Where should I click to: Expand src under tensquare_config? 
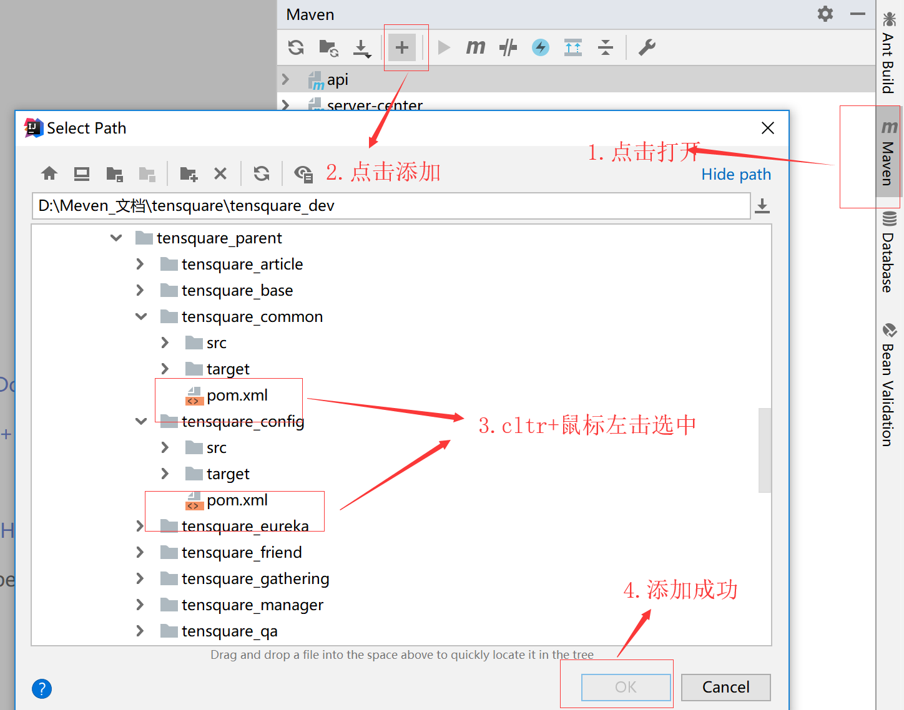165,447
